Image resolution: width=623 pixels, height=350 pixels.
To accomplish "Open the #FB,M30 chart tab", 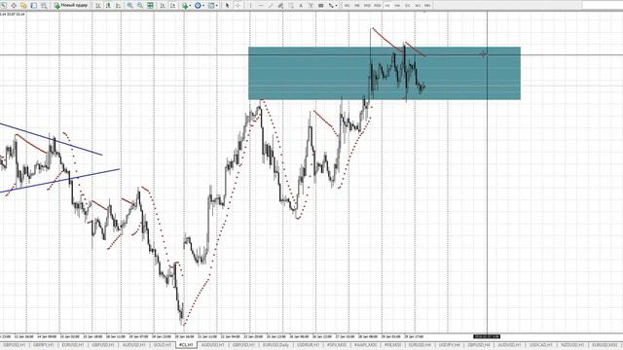I will (392, 345).
